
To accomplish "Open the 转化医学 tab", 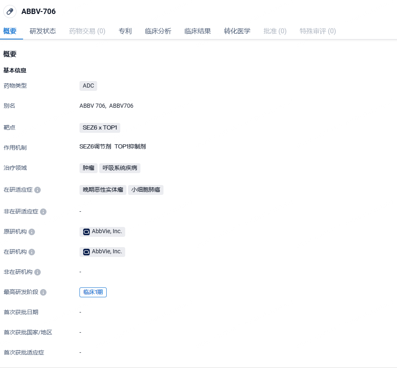I will point(237,31).
